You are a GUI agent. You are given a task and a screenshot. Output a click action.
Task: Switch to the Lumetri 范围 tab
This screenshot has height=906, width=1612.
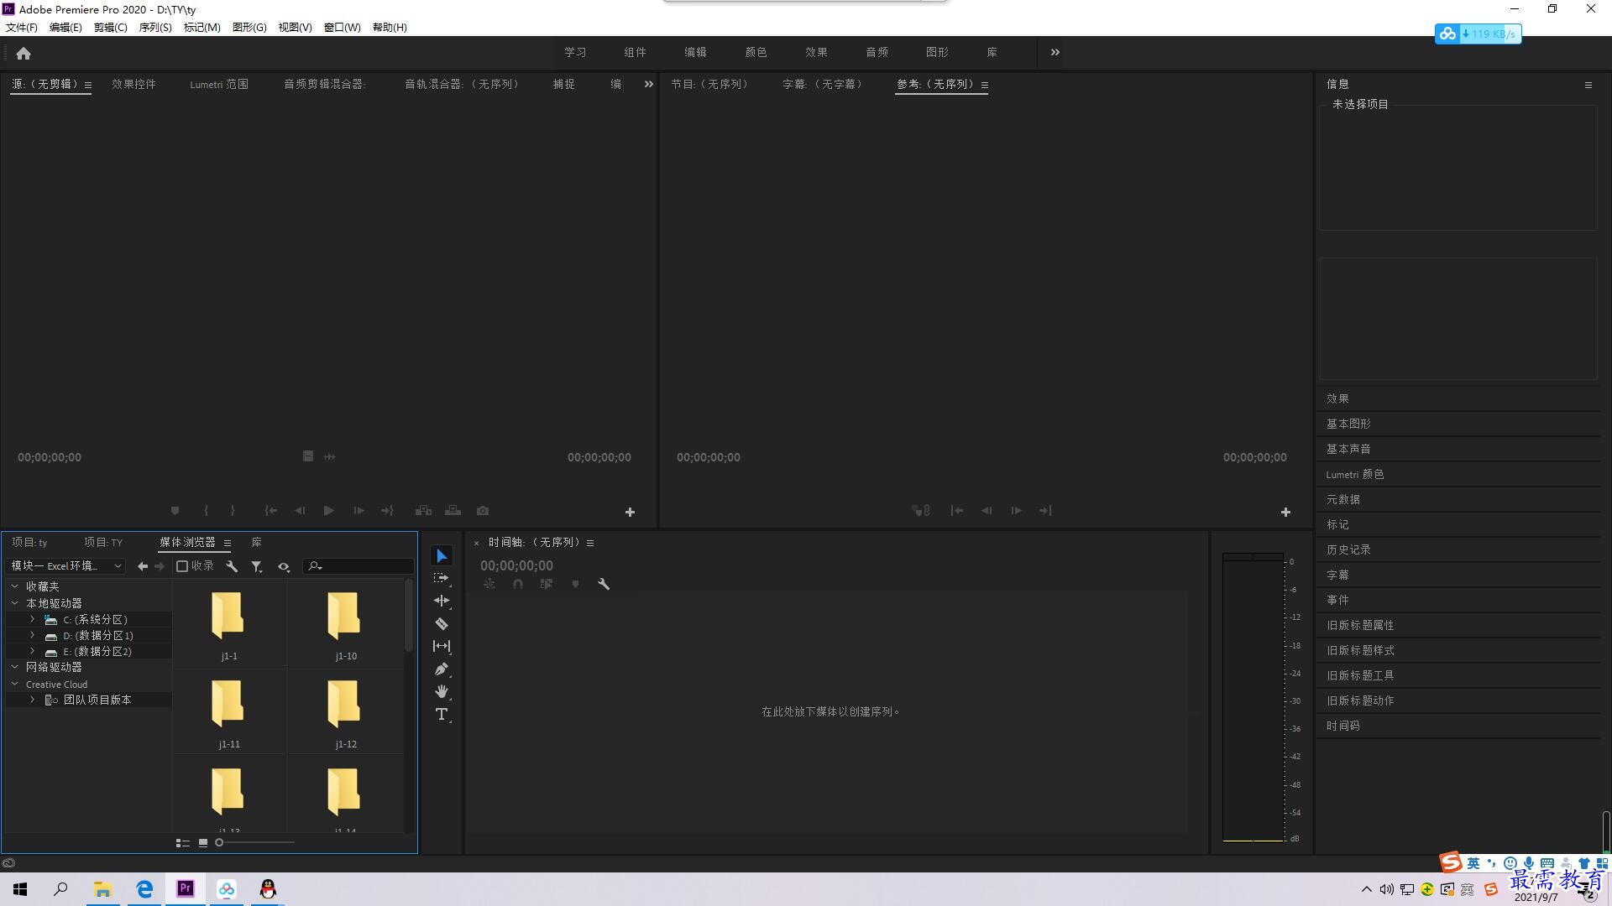click(219, 85)
